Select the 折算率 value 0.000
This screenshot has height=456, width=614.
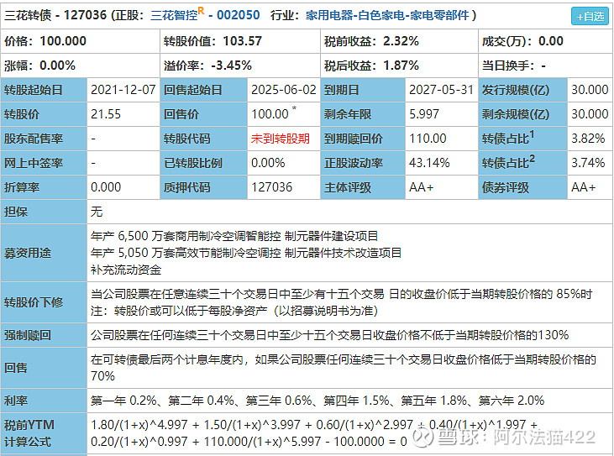point(106,187)
